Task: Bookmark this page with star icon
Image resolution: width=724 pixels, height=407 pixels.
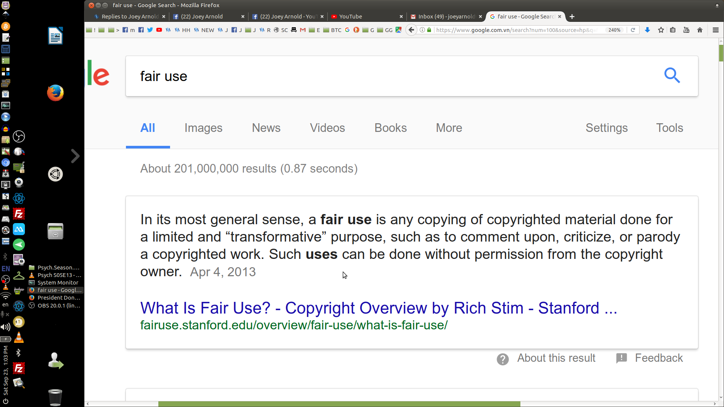Action: tap(661, 30)
